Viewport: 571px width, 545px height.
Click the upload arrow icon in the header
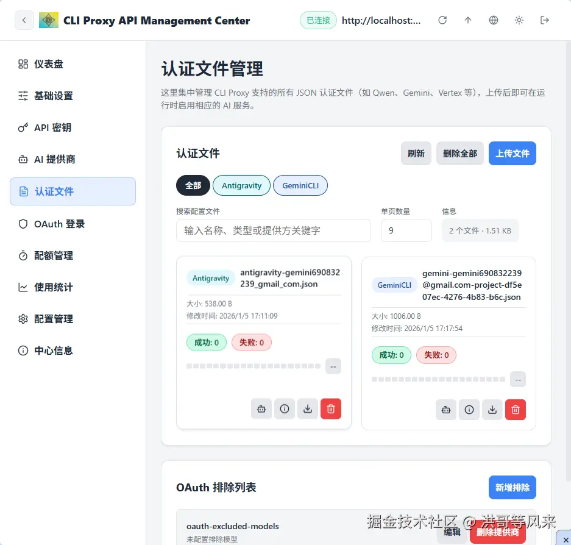click(x=468, y=20)
